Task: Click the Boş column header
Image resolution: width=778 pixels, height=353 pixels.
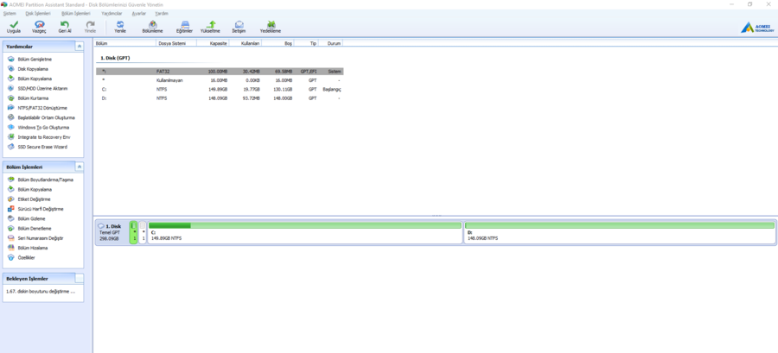Action: point(277,43)
